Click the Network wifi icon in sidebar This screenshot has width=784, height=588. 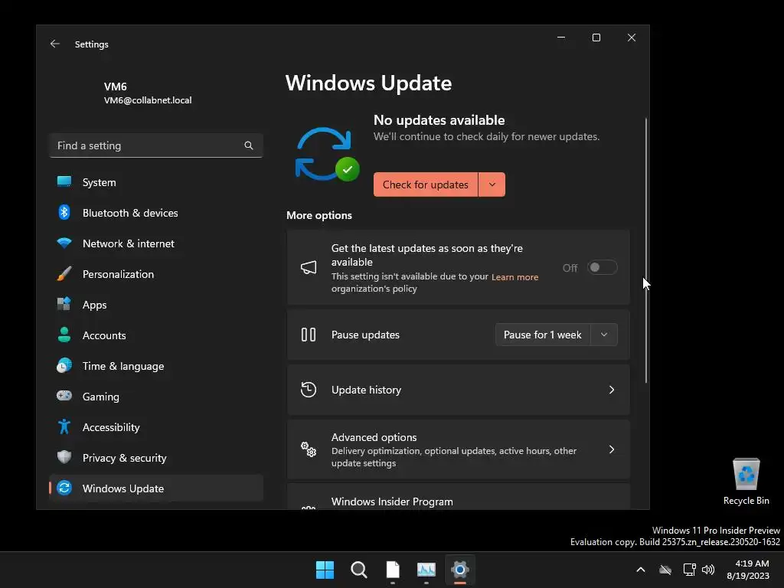(x=64, y=243)
